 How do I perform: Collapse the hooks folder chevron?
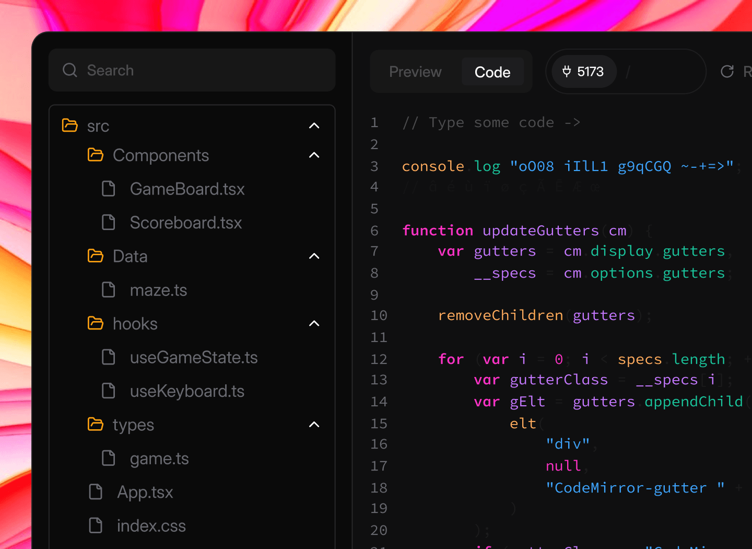[314, 323]
